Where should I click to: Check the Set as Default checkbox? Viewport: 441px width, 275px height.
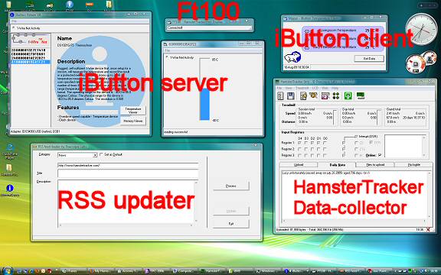102,154
